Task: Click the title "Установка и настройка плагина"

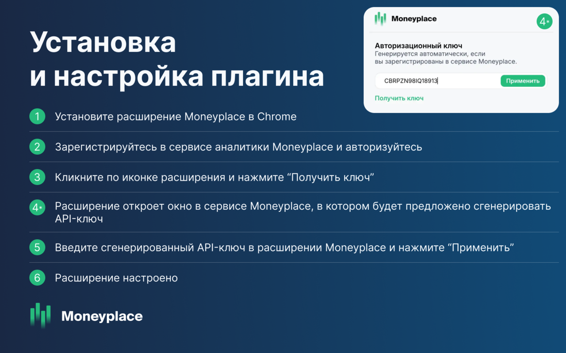Action: (x=176, y=59)
